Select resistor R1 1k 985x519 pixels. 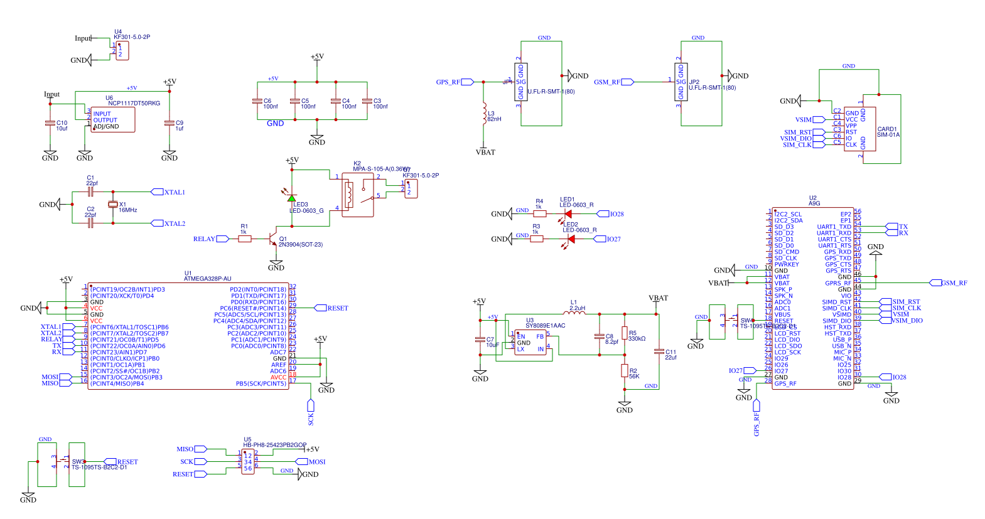245,238
